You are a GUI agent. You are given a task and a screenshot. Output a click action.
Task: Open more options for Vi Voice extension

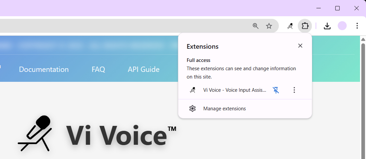(294, 90)
